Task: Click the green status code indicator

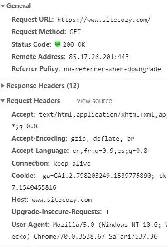Action: (x=58, y=44)
